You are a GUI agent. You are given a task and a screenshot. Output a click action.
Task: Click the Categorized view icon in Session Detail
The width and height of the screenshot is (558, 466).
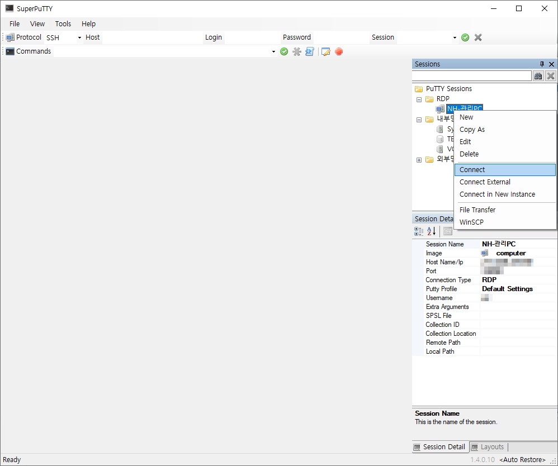coord(419,231)
